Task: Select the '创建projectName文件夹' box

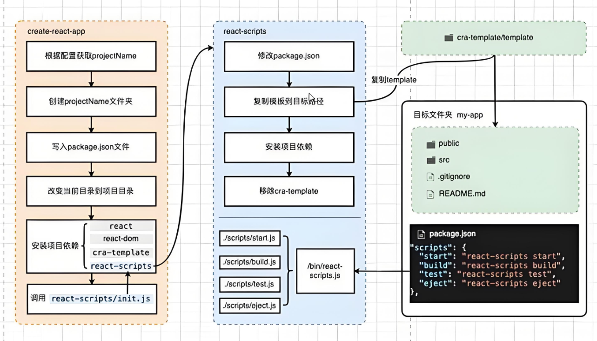Action: [x=91, y=101]
